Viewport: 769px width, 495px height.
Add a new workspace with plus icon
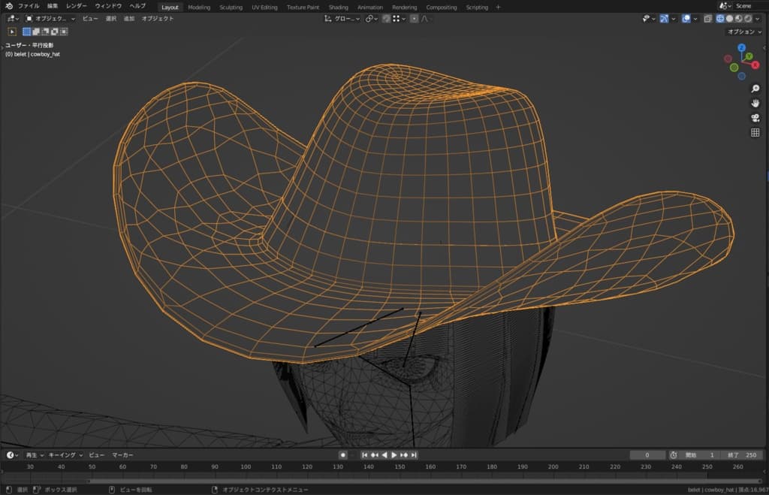coord(497,7)
